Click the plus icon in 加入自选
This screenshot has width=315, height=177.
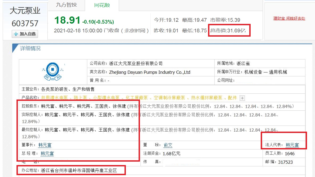[16, 34]
